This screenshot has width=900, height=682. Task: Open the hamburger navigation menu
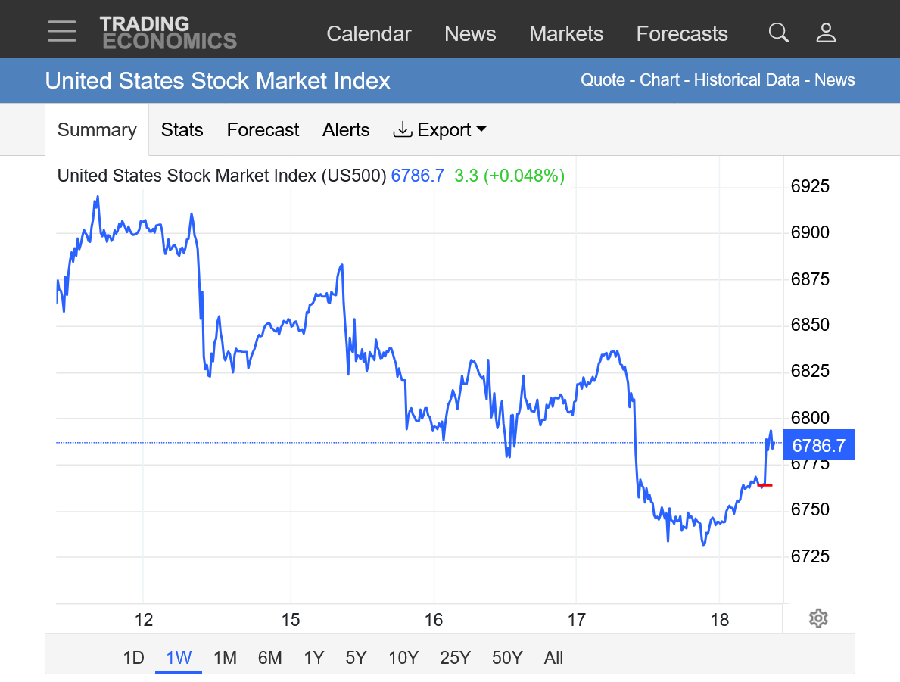coord(61,32)
